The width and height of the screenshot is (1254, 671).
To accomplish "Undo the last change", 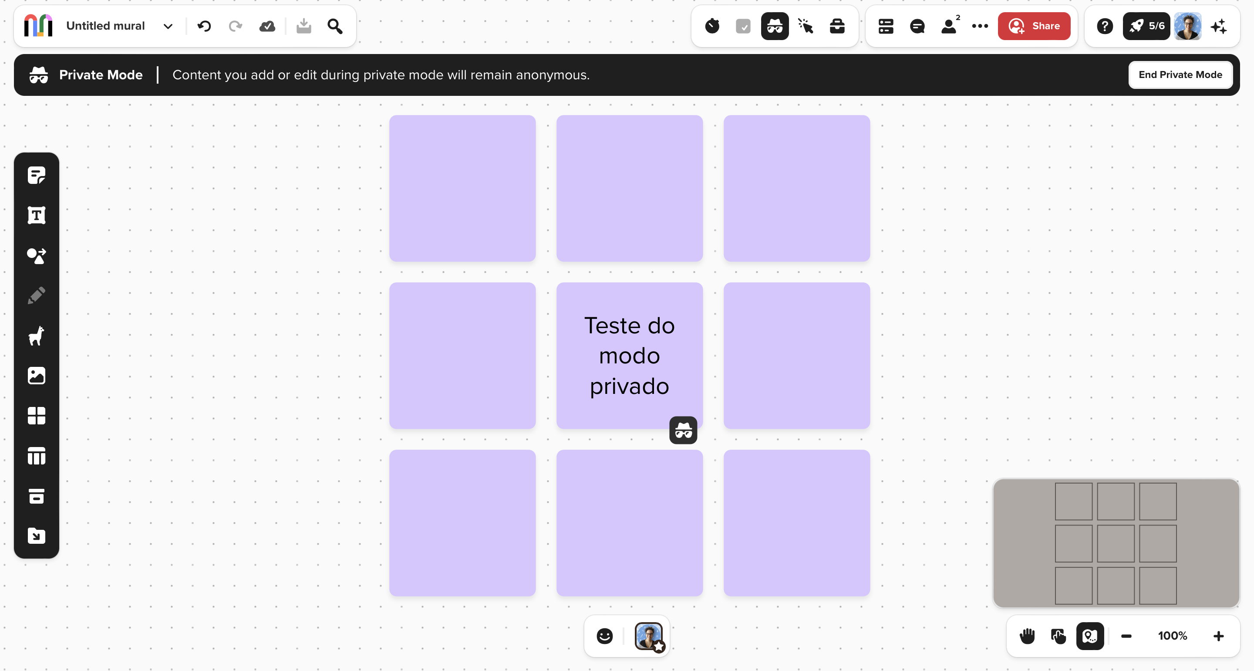I will (x=204, y=26).
